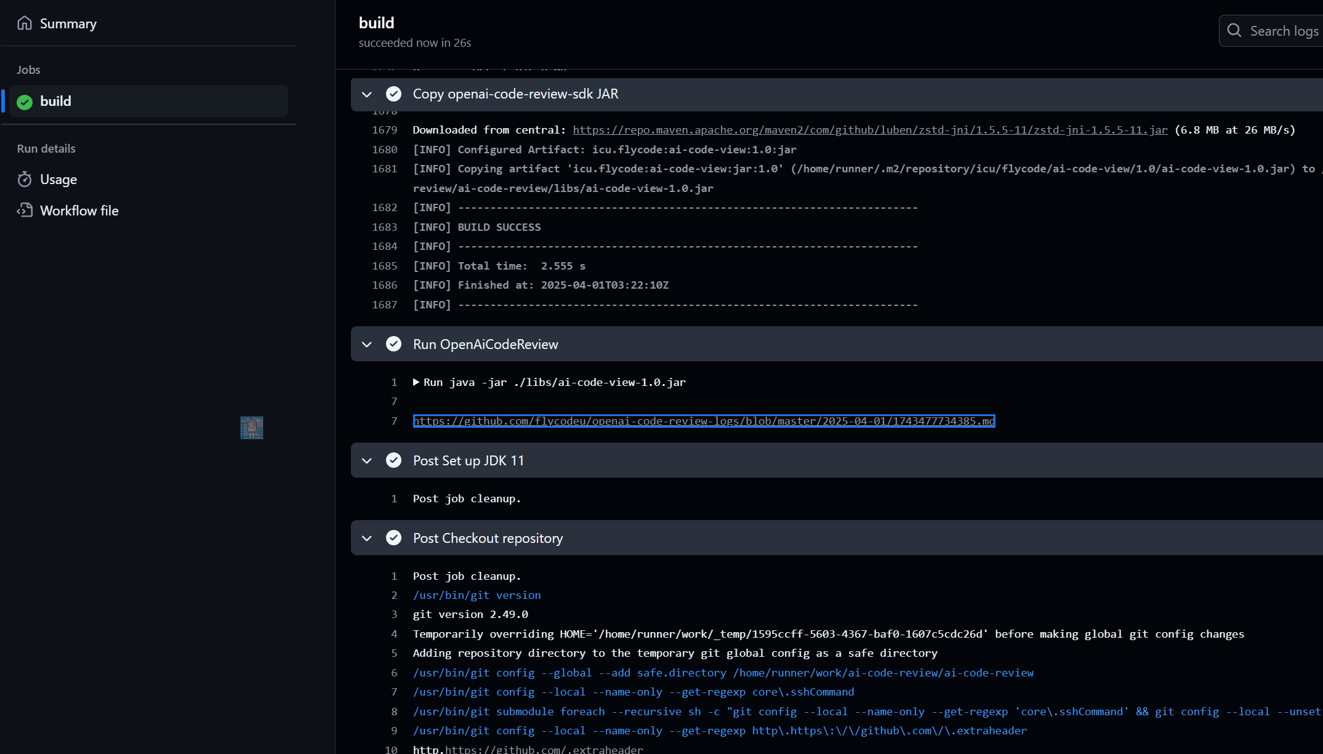Click success check icon on Copy JAR step

click(x=393, y=94)
